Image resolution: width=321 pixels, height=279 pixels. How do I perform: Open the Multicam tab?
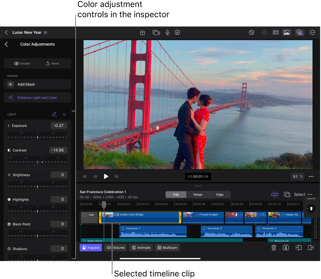167,248
